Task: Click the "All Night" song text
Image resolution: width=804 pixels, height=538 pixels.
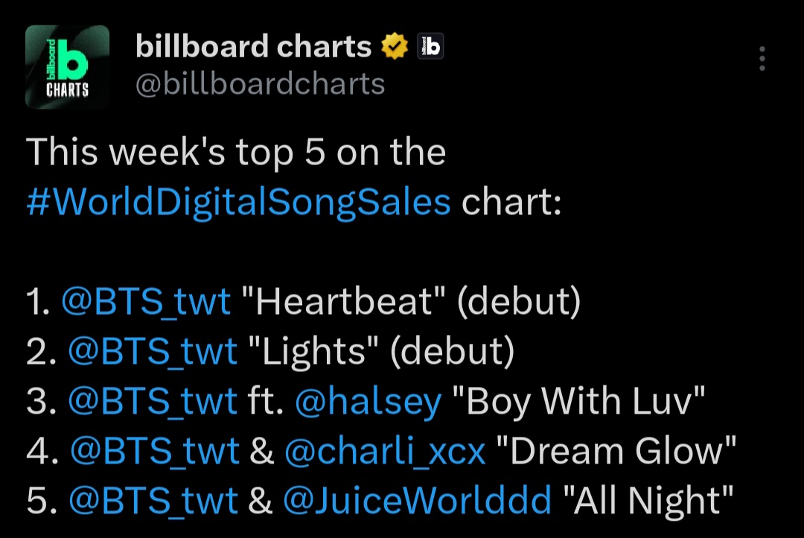Action: click(x=648, y=501)
